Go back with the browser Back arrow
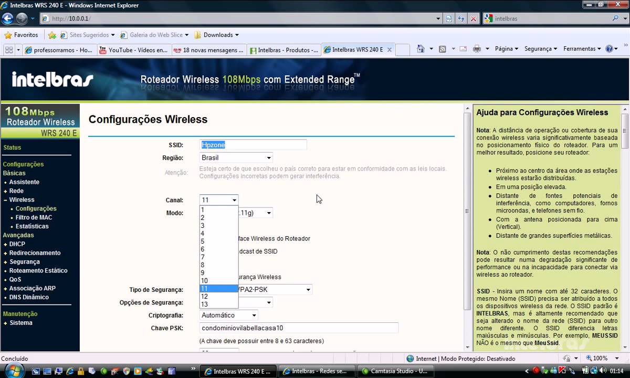Image resolution: width=630 pixels, height=378 pixels. click(7, 18)
